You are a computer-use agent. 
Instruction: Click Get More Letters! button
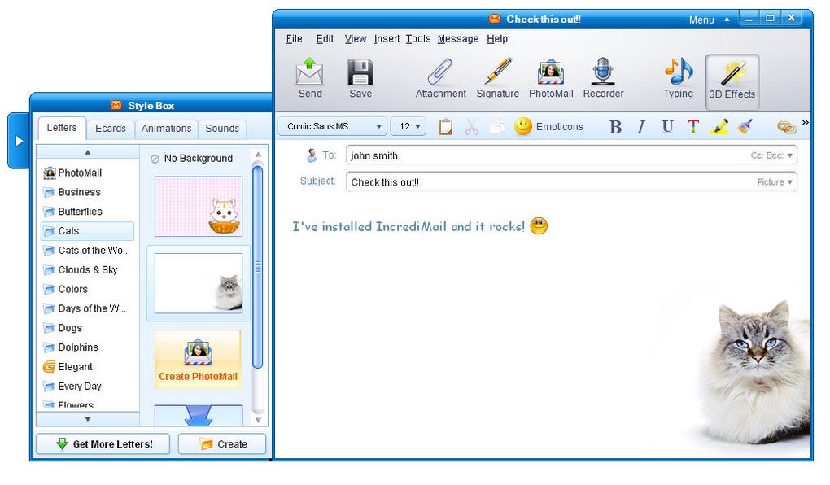point(103,443)
